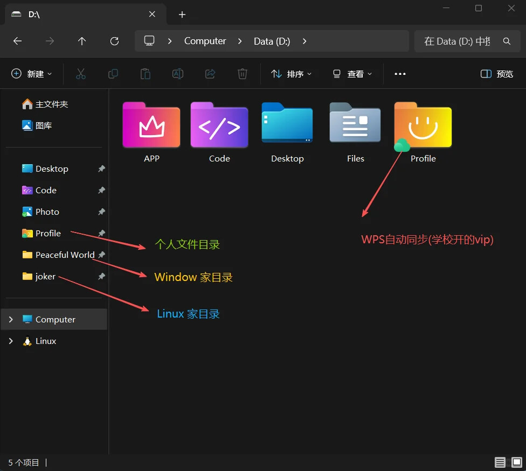Click Computer in the address breadcrumb
The width and height of the screenshot is (526, 471).
coord(205,41)
